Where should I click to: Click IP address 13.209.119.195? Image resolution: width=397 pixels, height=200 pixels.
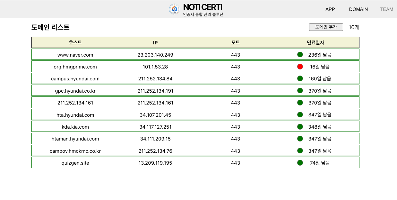pyautogui.click(x=155, y=163)
